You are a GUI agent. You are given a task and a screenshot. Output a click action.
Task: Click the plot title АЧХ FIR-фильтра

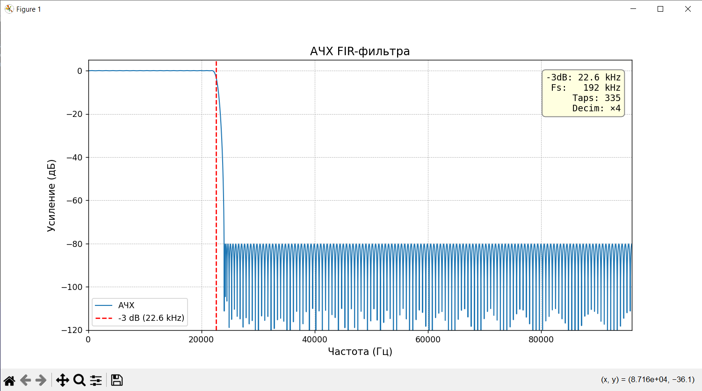360,51
